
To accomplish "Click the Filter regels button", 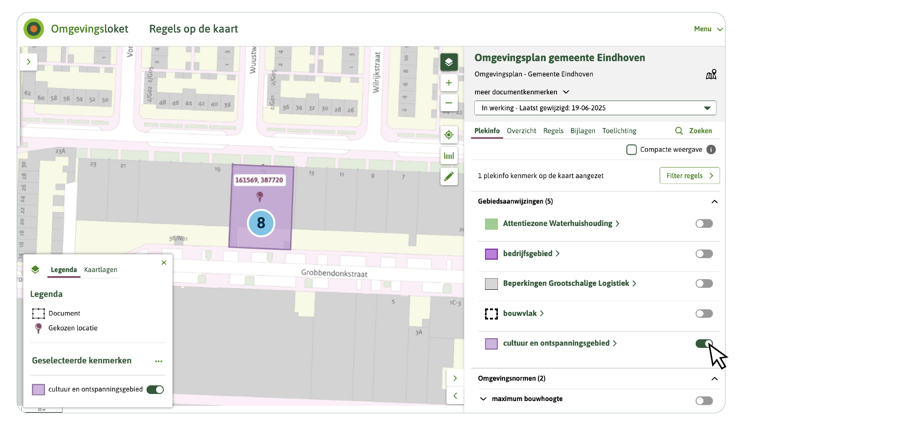I will click(x=689, y=175).
